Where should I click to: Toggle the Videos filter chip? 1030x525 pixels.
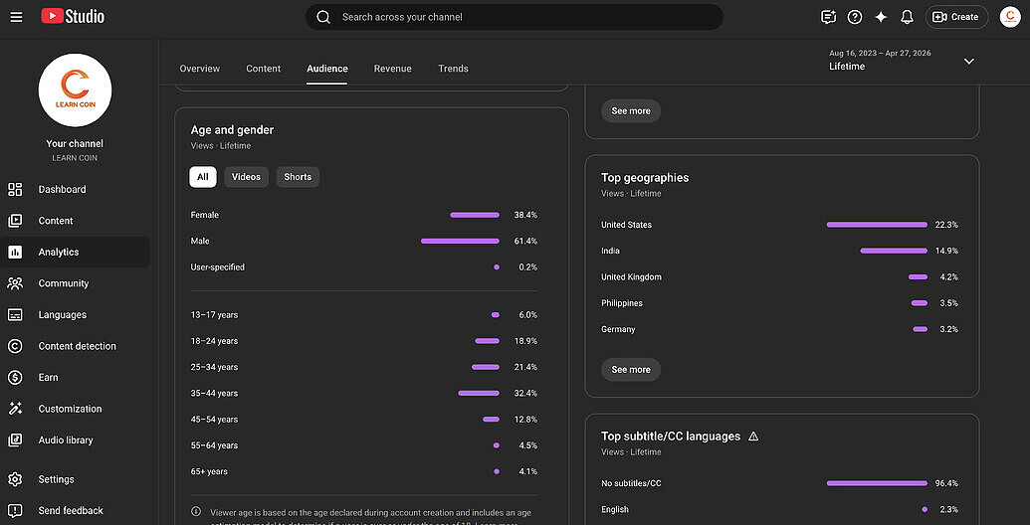point(247,177)
